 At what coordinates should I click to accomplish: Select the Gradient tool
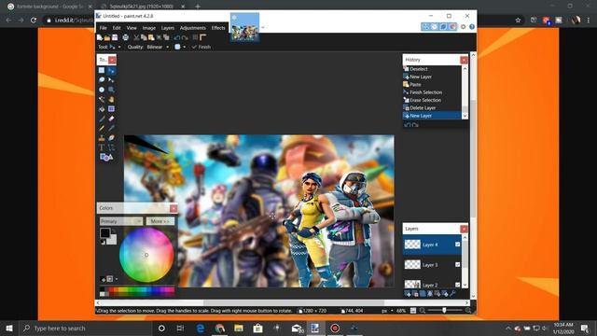point(111,109)
